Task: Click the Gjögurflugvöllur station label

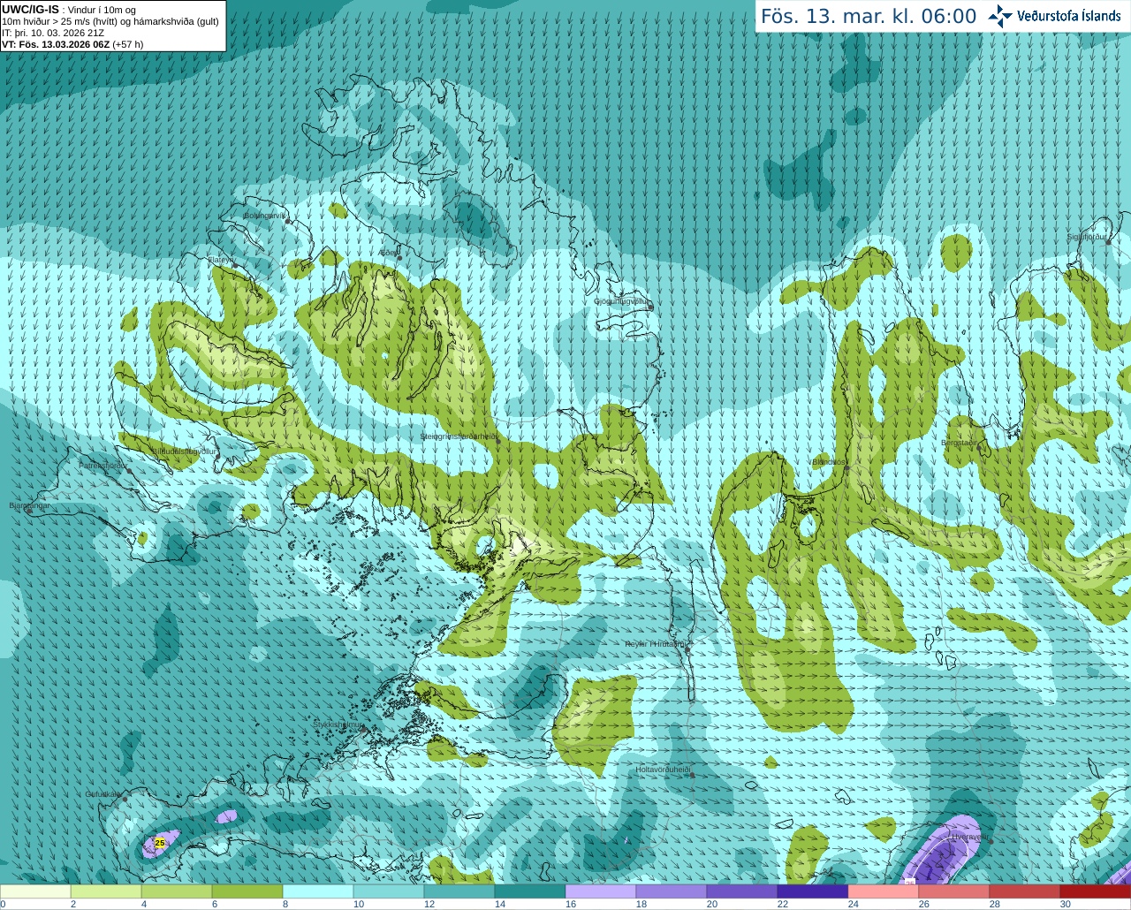Action: pos(623,301)
